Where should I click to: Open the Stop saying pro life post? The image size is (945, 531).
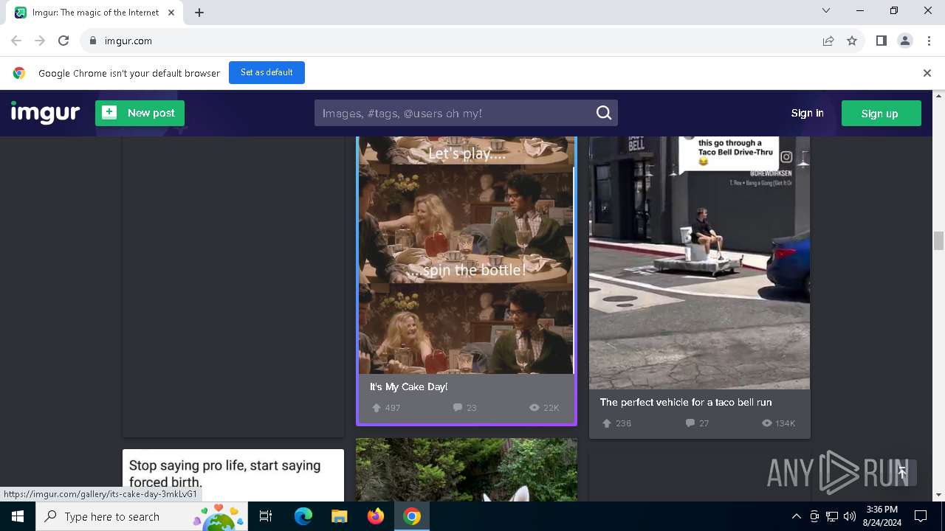(x=233, y=475)
